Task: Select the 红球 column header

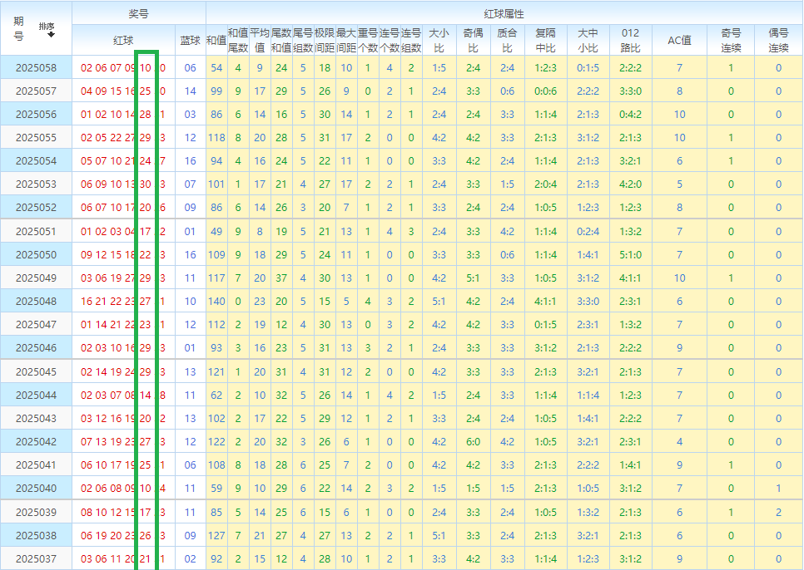Action: click(123, 40)
